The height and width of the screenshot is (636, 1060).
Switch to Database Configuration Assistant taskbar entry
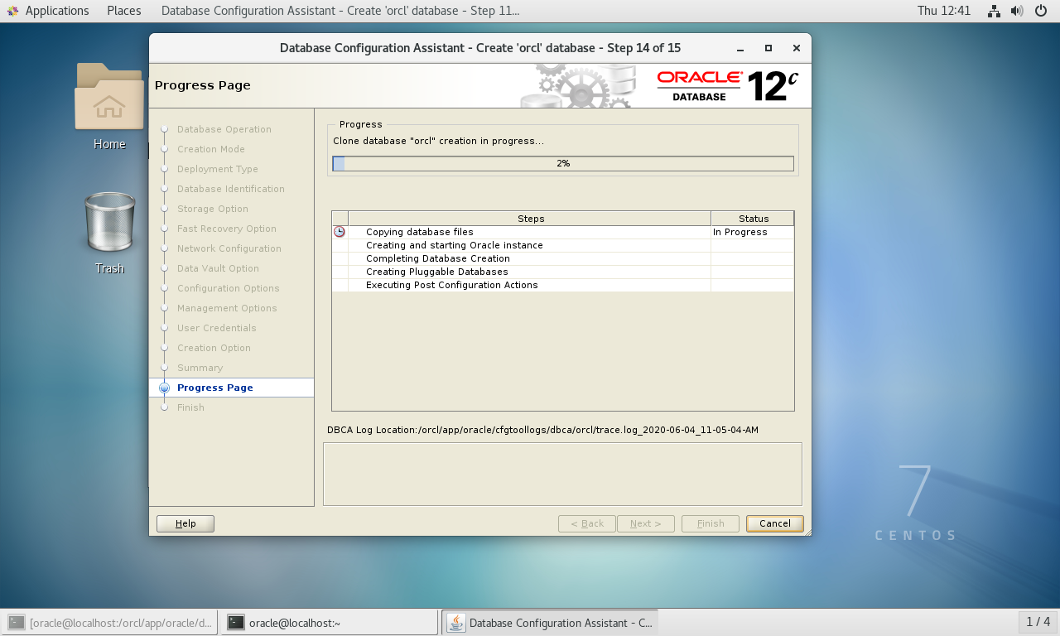(550, 623)
